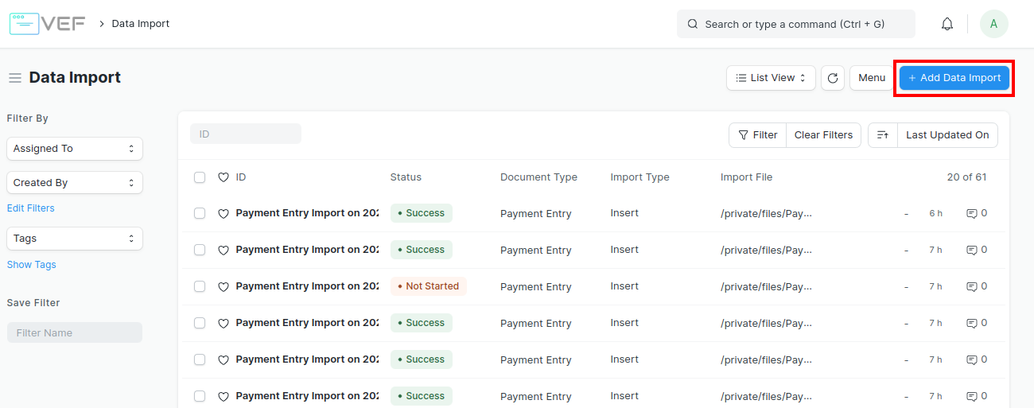
Task: Click the Show Tags link
Action: point(32,265)
